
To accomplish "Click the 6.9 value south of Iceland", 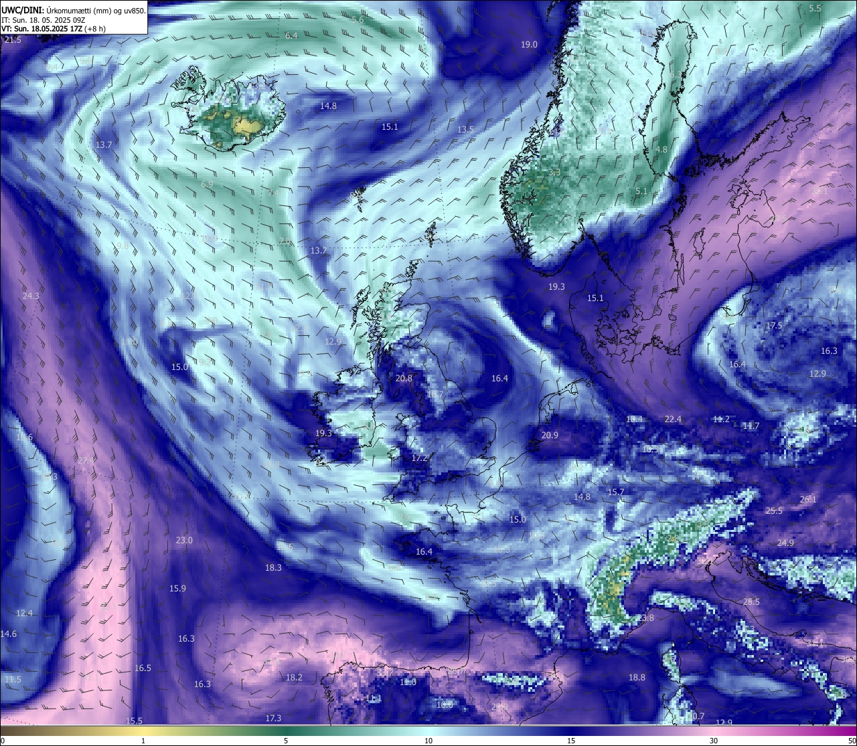I will click(207, 184).
